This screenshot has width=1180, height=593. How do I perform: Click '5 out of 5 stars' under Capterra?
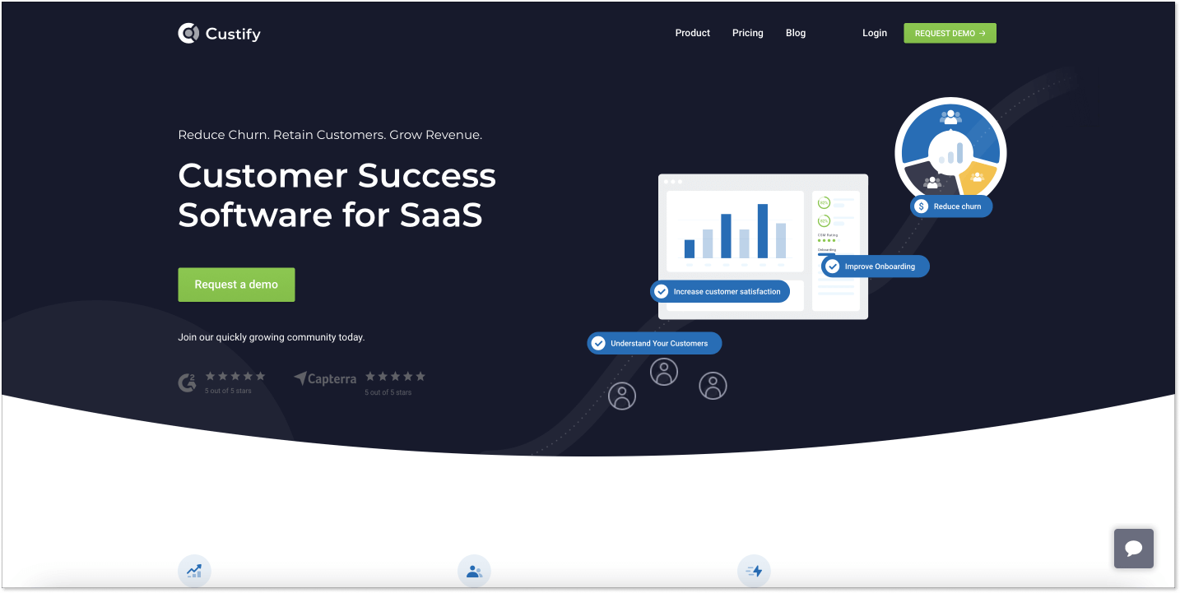(388, 392)
